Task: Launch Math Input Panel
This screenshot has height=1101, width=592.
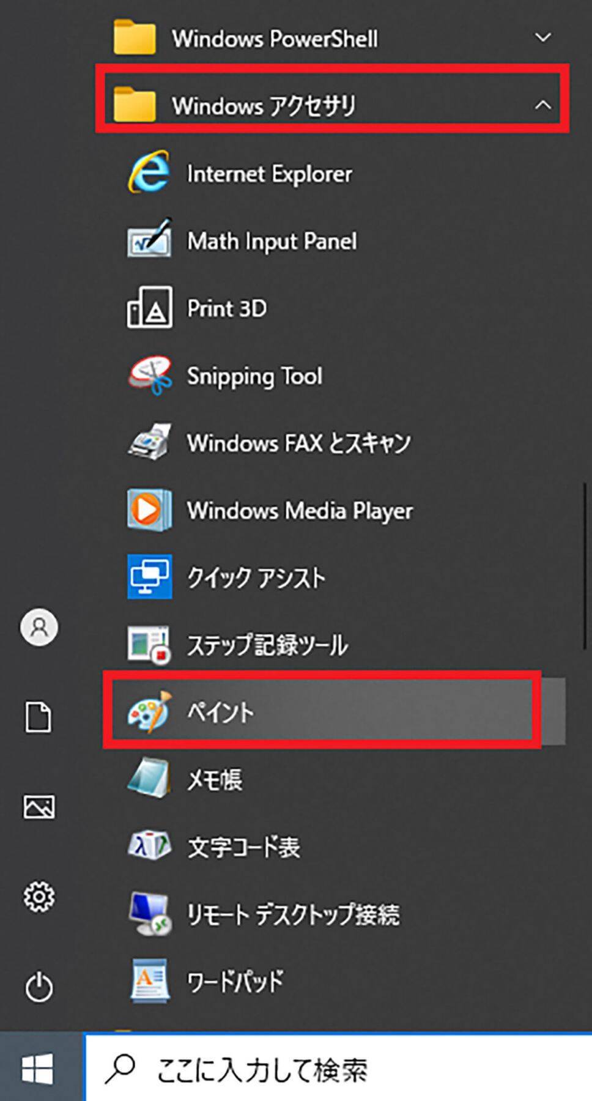Action: click(272, 241)
